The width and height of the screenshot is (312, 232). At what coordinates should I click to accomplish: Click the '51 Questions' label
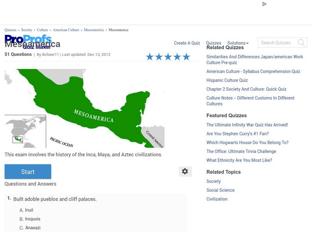[18, 54]
